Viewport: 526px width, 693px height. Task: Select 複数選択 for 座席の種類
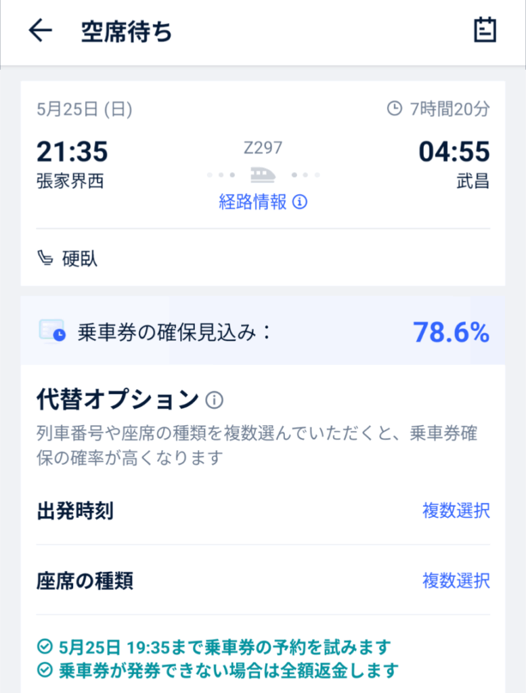(x=456, y=580)
